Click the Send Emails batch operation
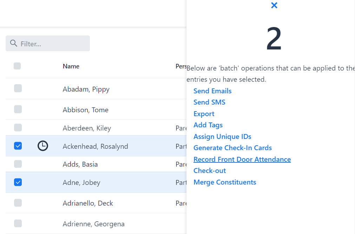Image resolution: width=355 pixels, height=234 pixels. [x=212, y=91]
